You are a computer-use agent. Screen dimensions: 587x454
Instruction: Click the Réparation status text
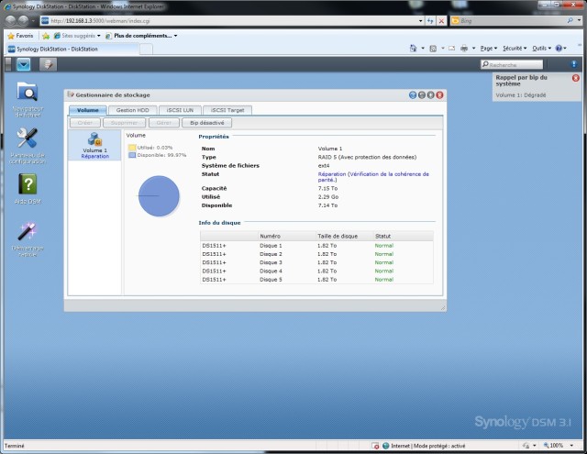pos(373,177)
